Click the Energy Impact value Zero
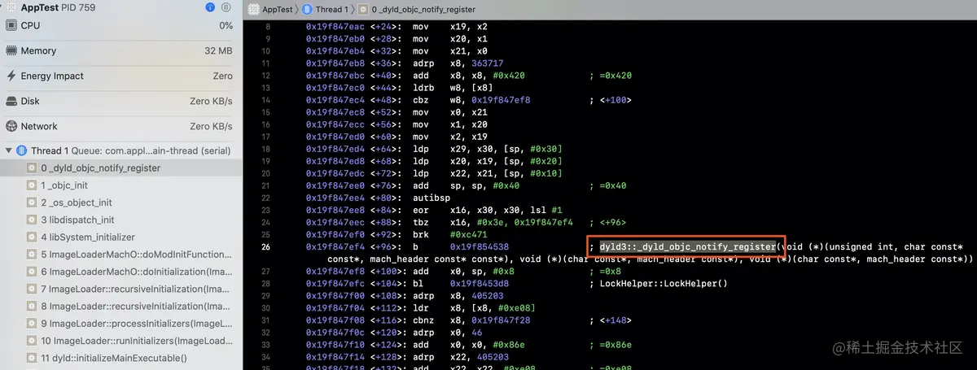Image resolution: width=977 pixels, height=370 pixels. point(222,76)
